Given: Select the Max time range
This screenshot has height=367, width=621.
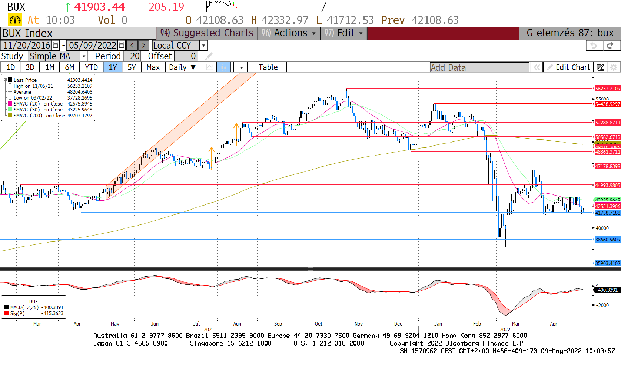Looking at the screenshot, I should point(153,67).
